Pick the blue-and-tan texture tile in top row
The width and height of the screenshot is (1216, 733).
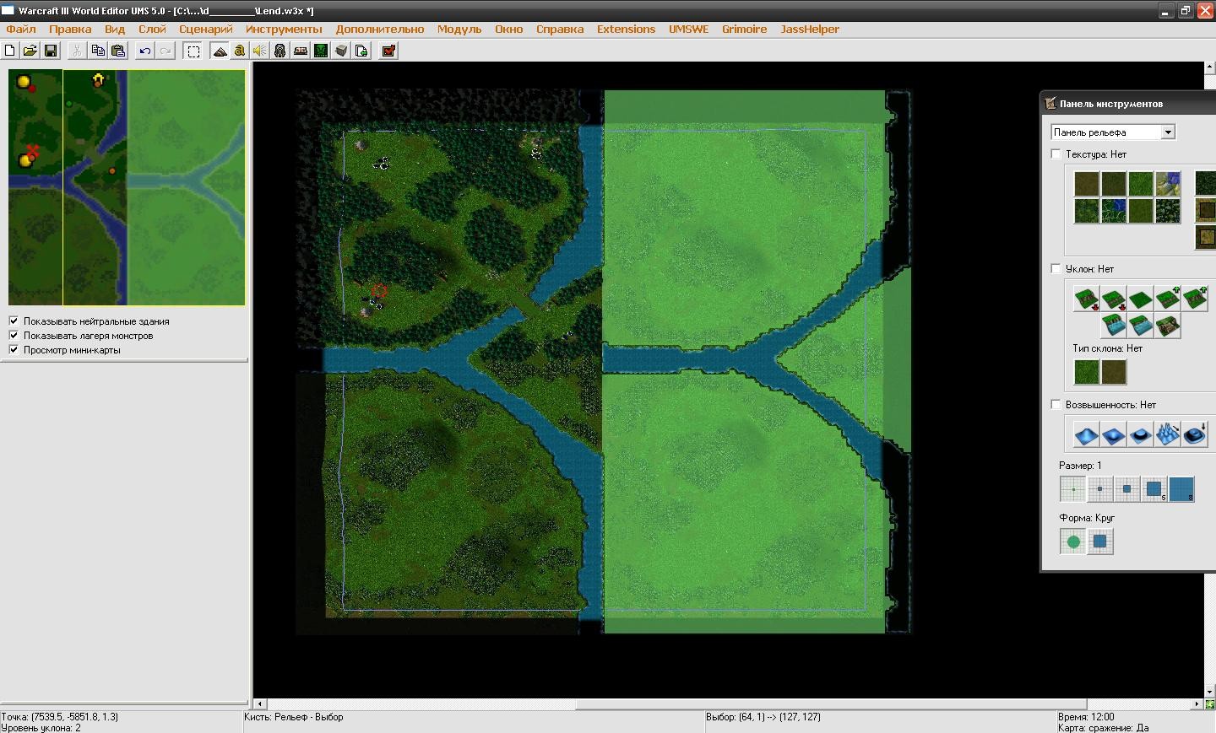click(x=1168, y=184)
